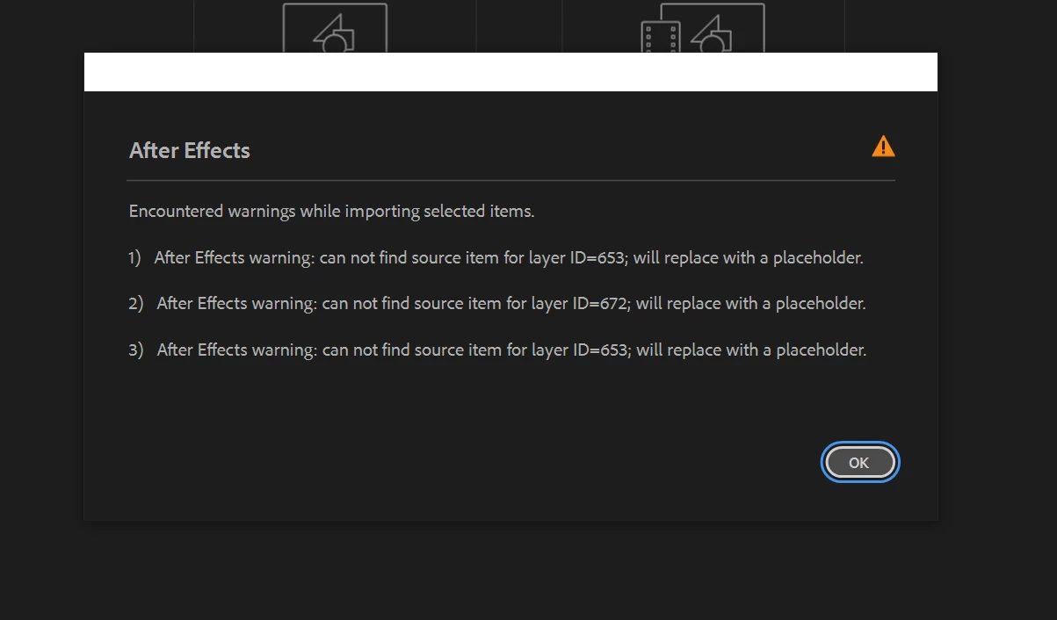Click the new composition shapes icon behind dialog
This screenshot has height=620, width=1057.
pos(335,28)
